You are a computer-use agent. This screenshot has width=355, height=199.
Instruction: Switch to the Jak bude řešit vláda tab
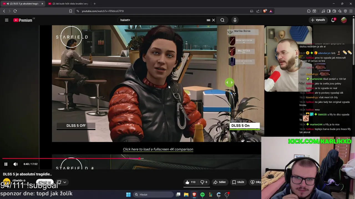coord(68,4)
